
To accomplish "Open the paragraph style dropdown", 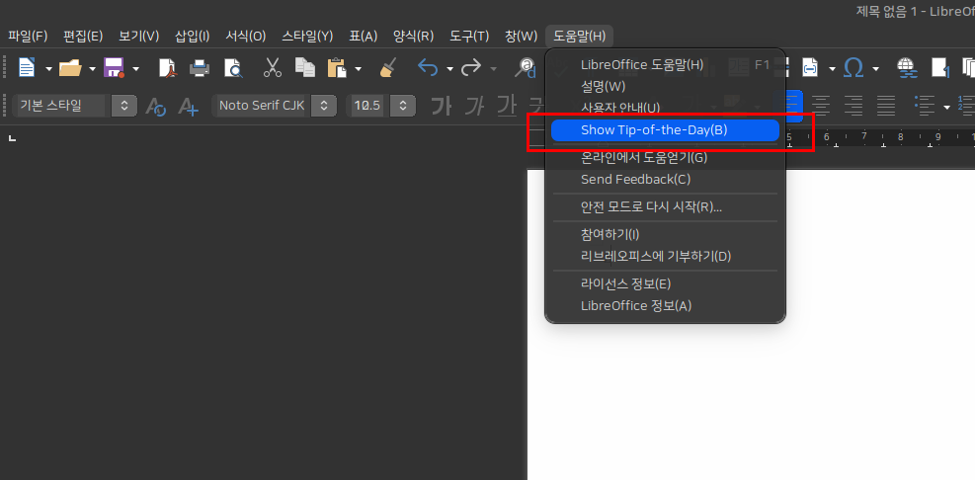I will click(x=123, y=106).
